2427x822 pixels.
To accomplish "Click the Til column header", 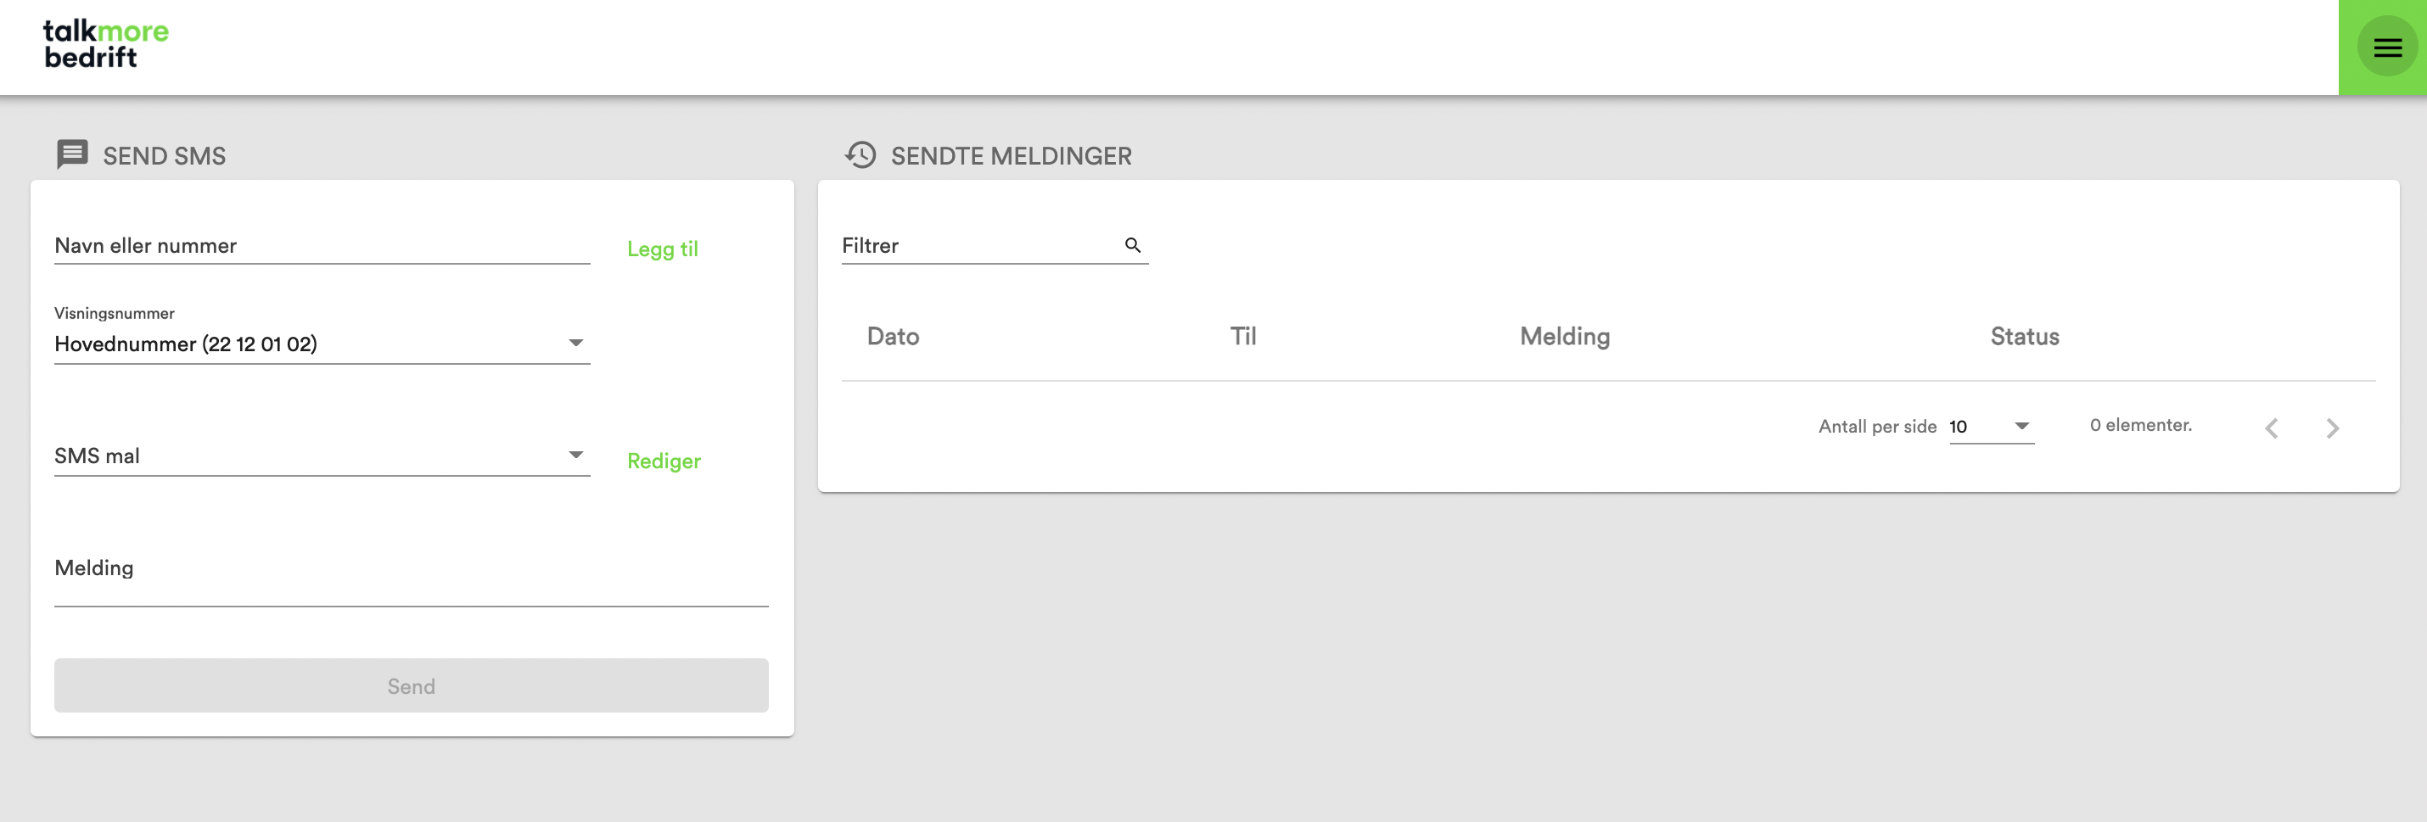I will coord(1242,336).
